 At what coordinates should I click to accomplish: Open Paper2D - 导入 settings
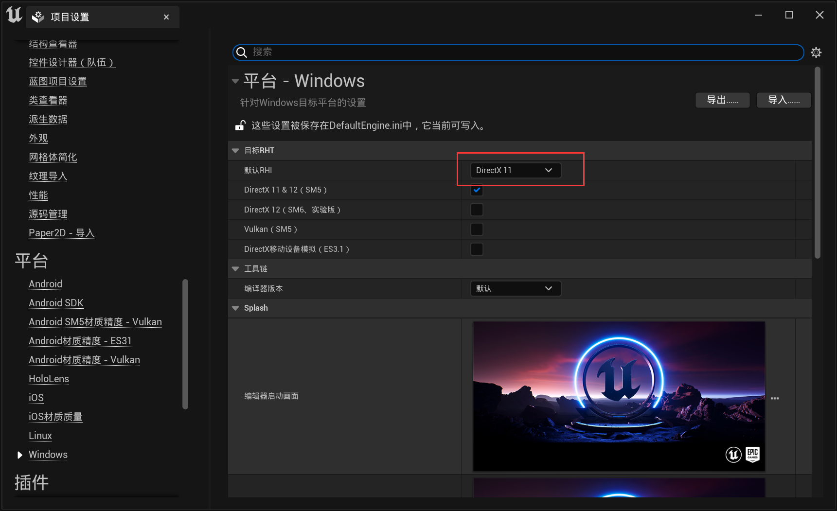tap(61, 233)
